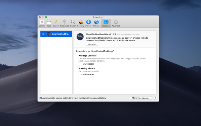201x126 pixels.
Task: Click "all webpages" under Browsing History
Action: 88,74
